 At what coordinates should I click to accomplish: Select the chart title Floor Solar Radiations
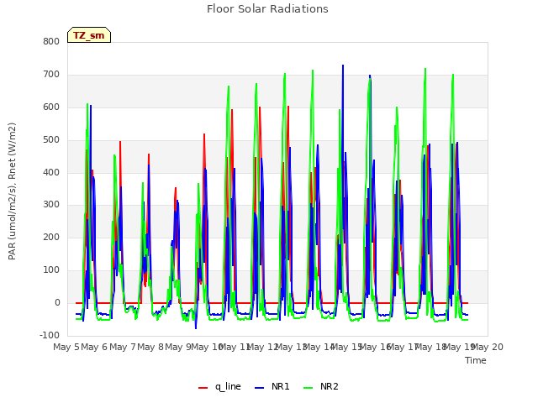pos(267,9)
